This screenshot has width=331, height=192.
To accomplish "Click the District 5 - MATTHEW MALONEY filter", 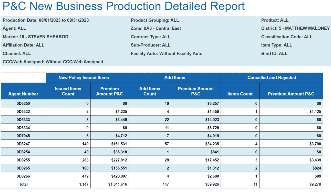I will coord(295,28).
